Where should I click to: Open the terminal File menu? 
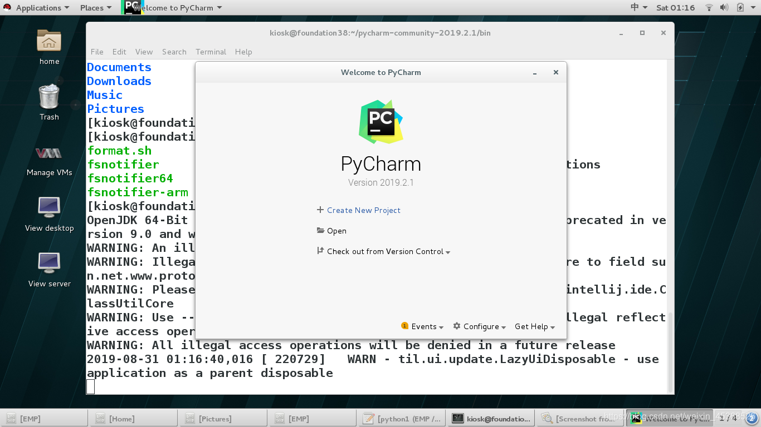[x=97, y=52]
